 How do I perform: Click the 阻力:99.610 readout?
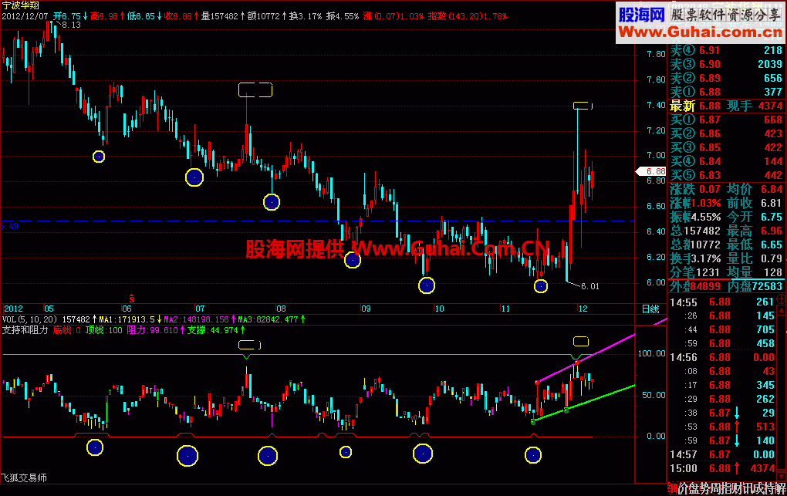153,330
